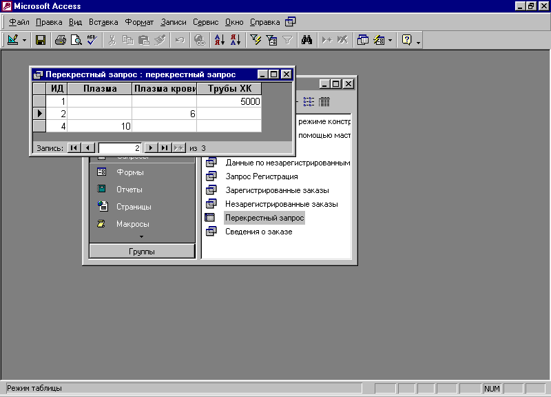The width and height of the screenshot is (551, 397).
Task: Click the Undo arrow icon
Action: pyautogui.click(x=180, y=40)
